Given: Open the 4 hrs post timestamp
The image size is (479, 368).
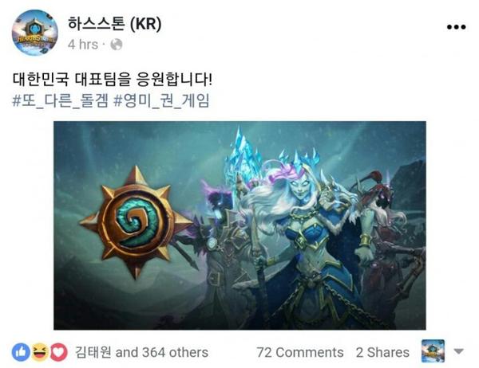Looking at the screenshot, I should pyautogui.click(x=83, y=45).
